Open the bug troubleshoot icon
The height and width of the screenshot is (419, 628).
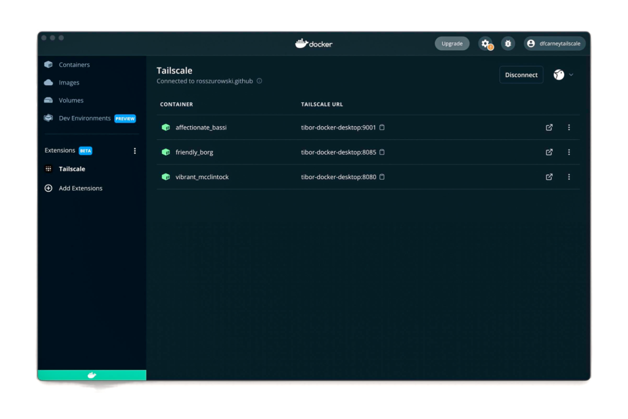tap(508, 44)
